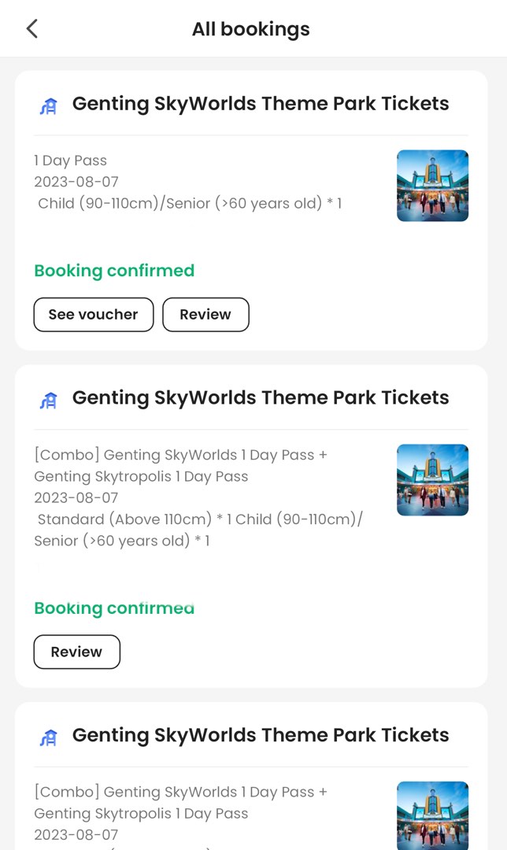Select the building icon beside second booking title
Viewport: 507px width, 850px height.
pyautogui.click(x=49, y=399)
